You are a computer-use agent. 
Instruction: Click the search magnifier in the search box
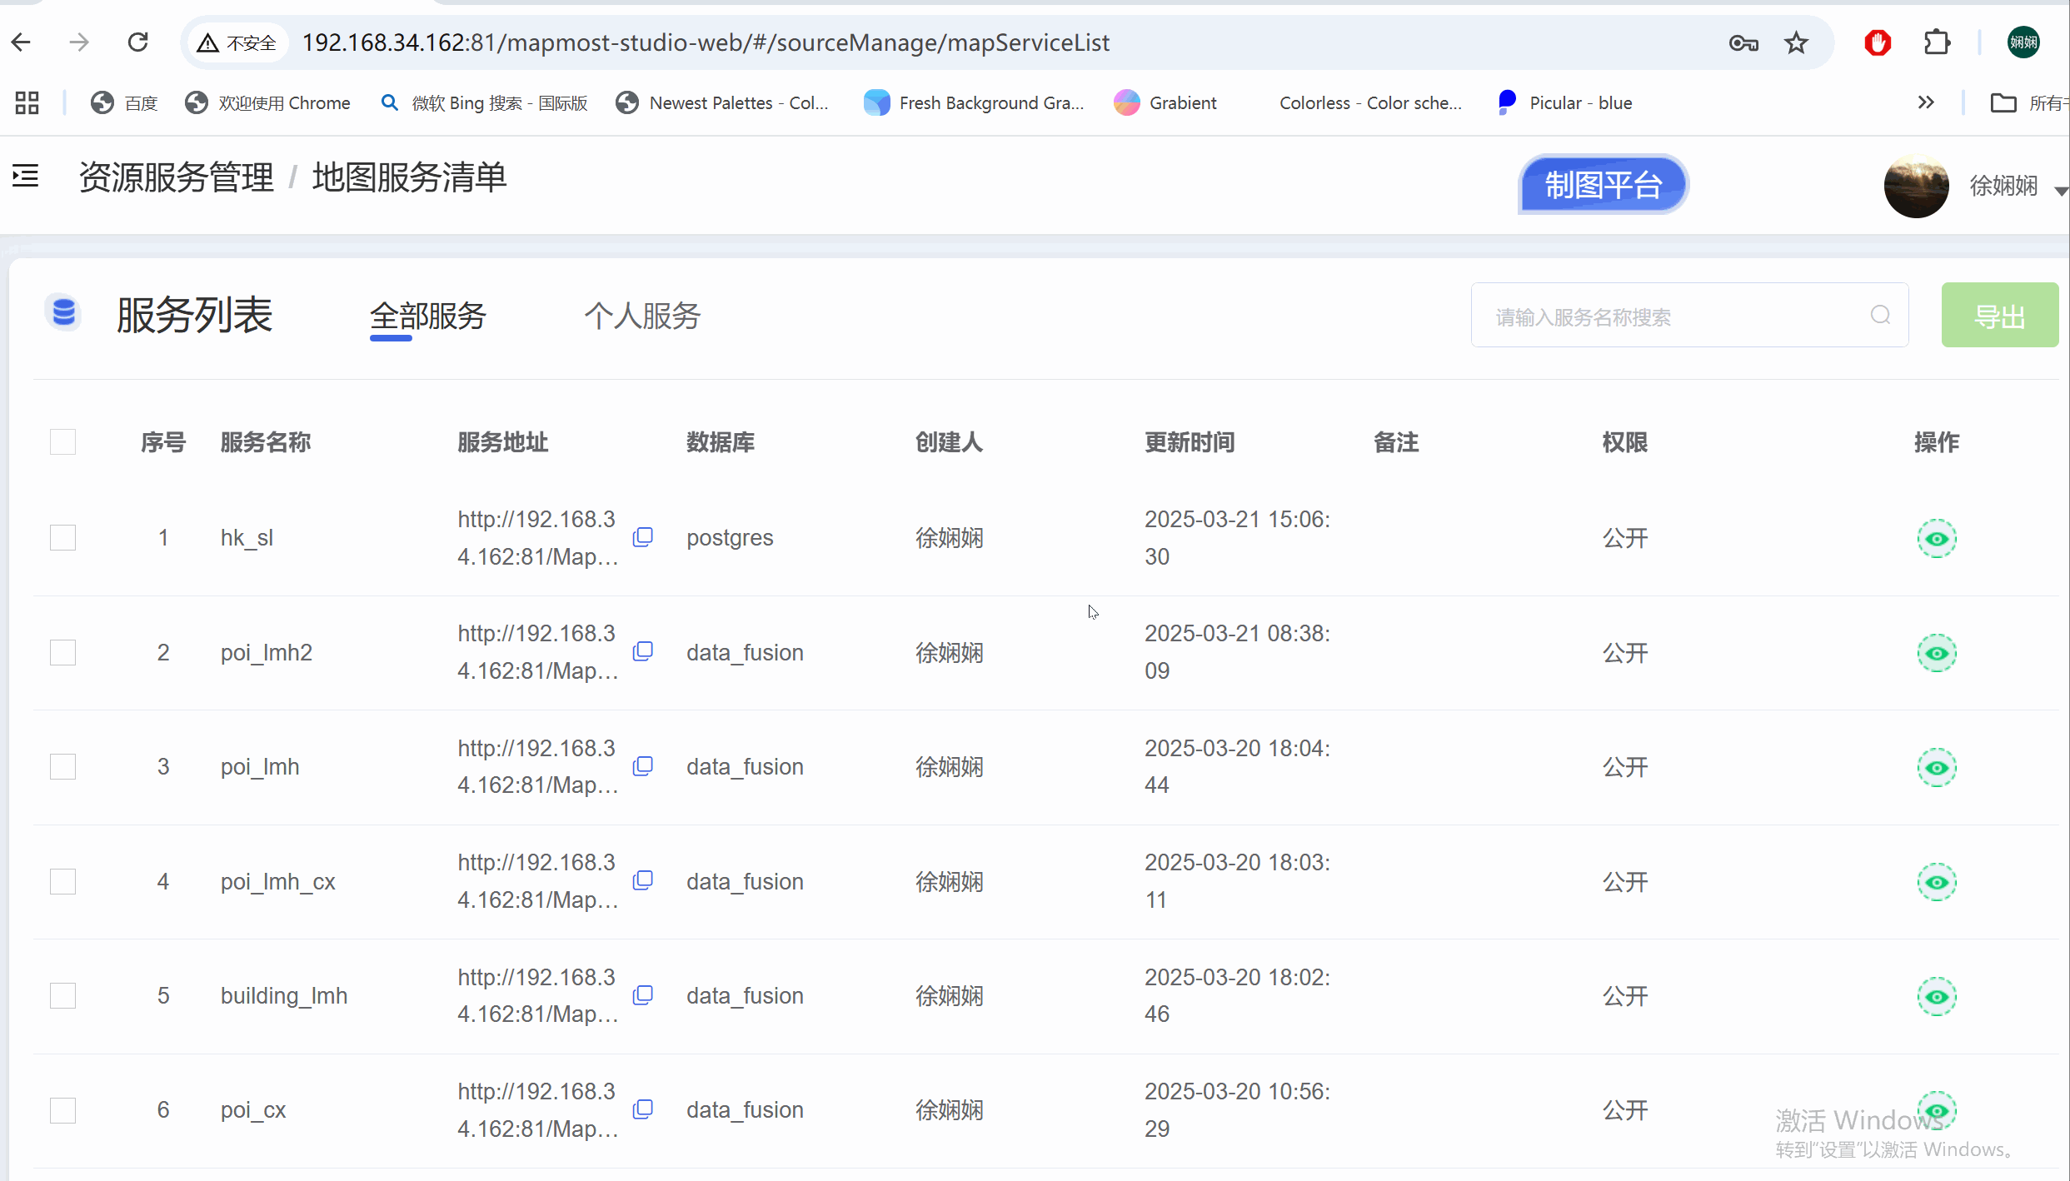pyautogui.click(x=1881, y=315)
